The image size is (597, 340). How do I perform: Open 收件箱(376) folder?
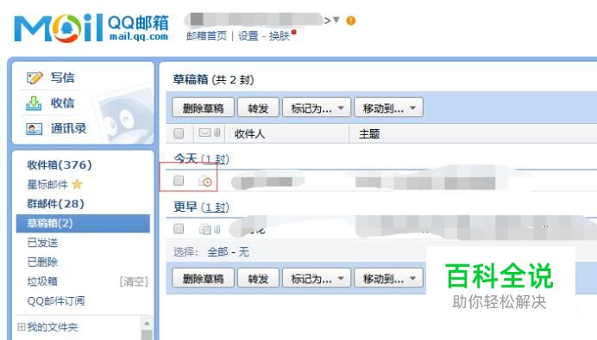click(x=60, y=165)
